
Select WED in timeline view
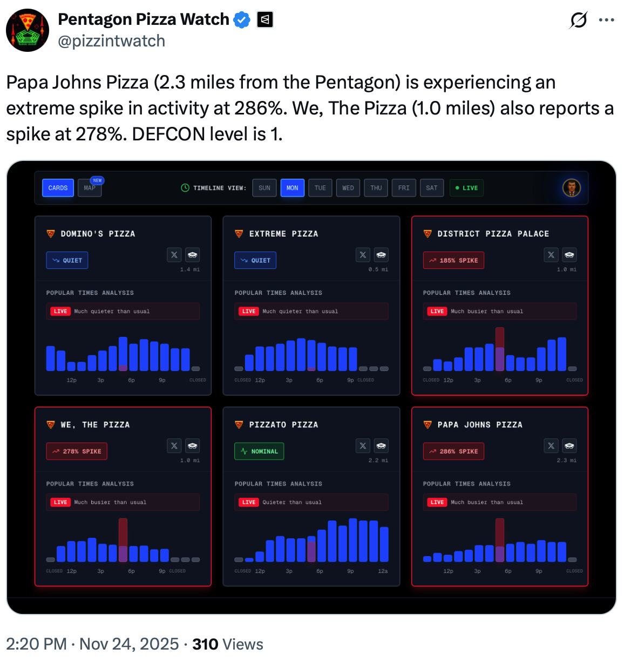point(348,188)
